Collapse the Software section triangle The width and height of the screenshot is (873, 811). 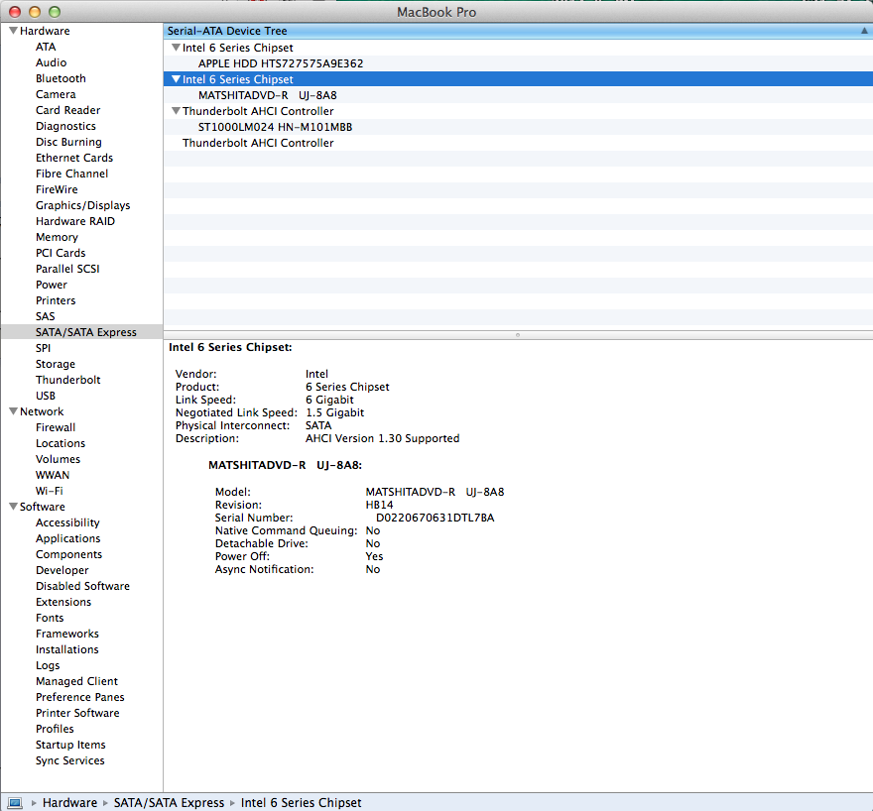coord(13,507)
